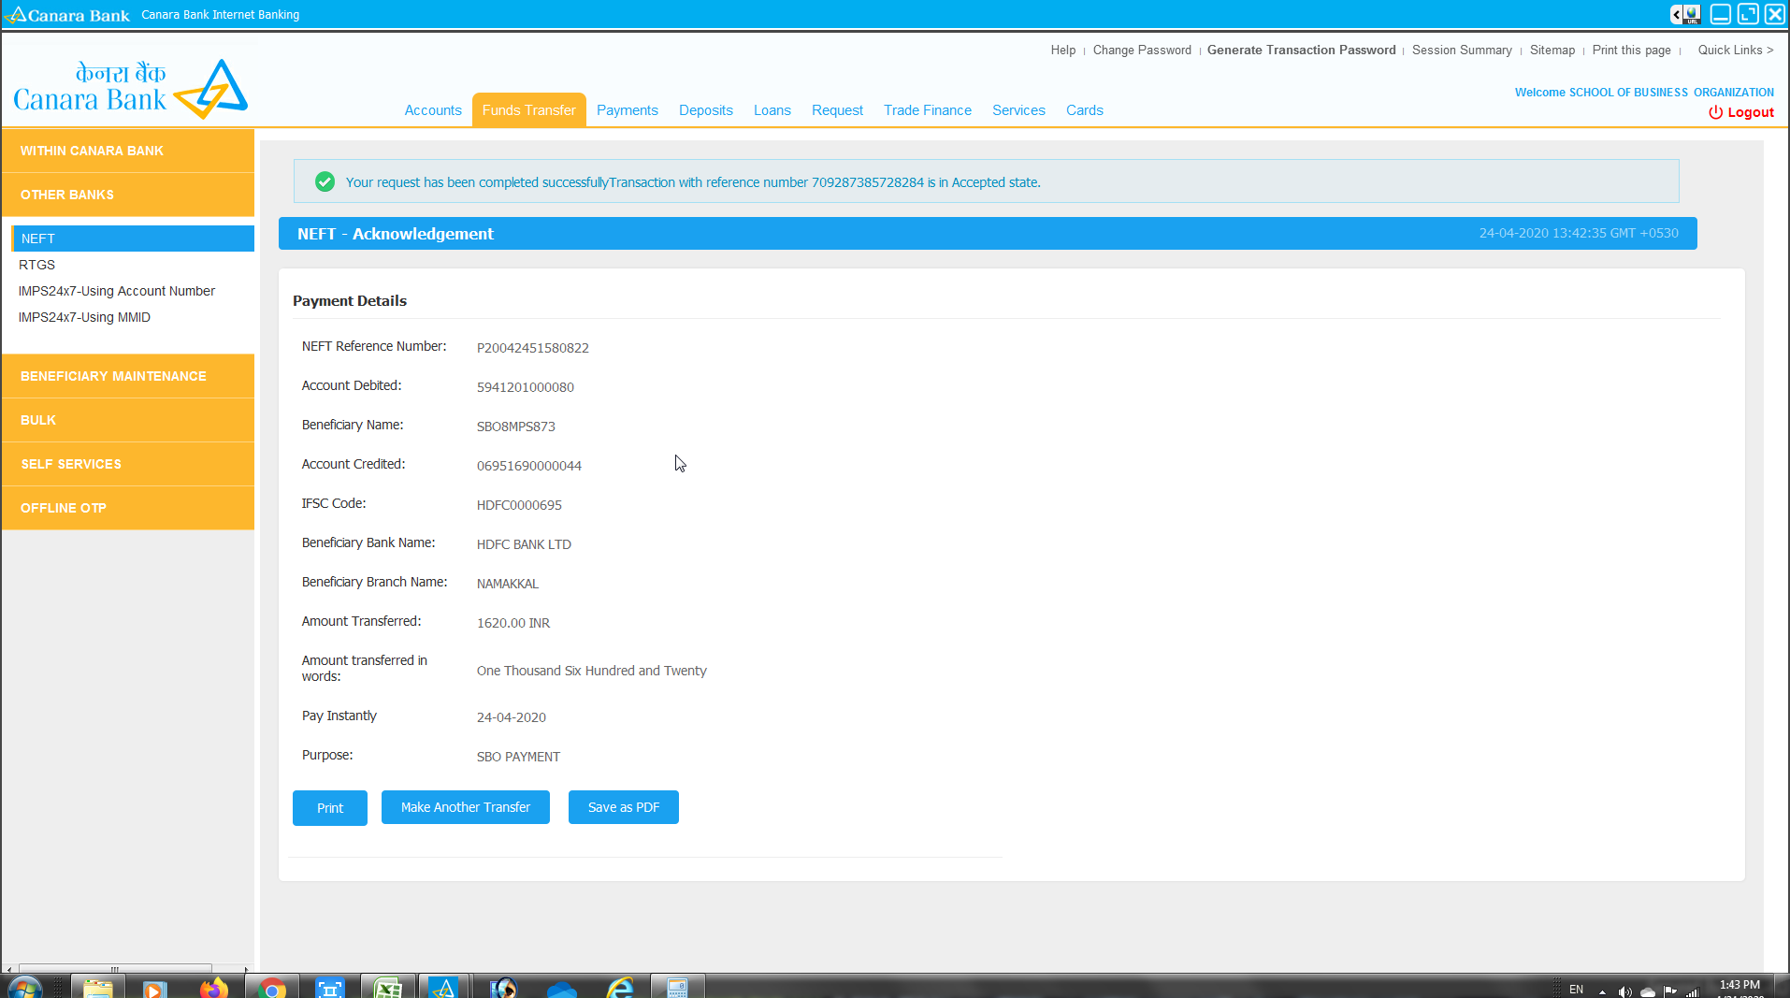This screenshot has height=998, width=1790.
Task: Expand Quick Links menu
Action: pos(1735,50)
